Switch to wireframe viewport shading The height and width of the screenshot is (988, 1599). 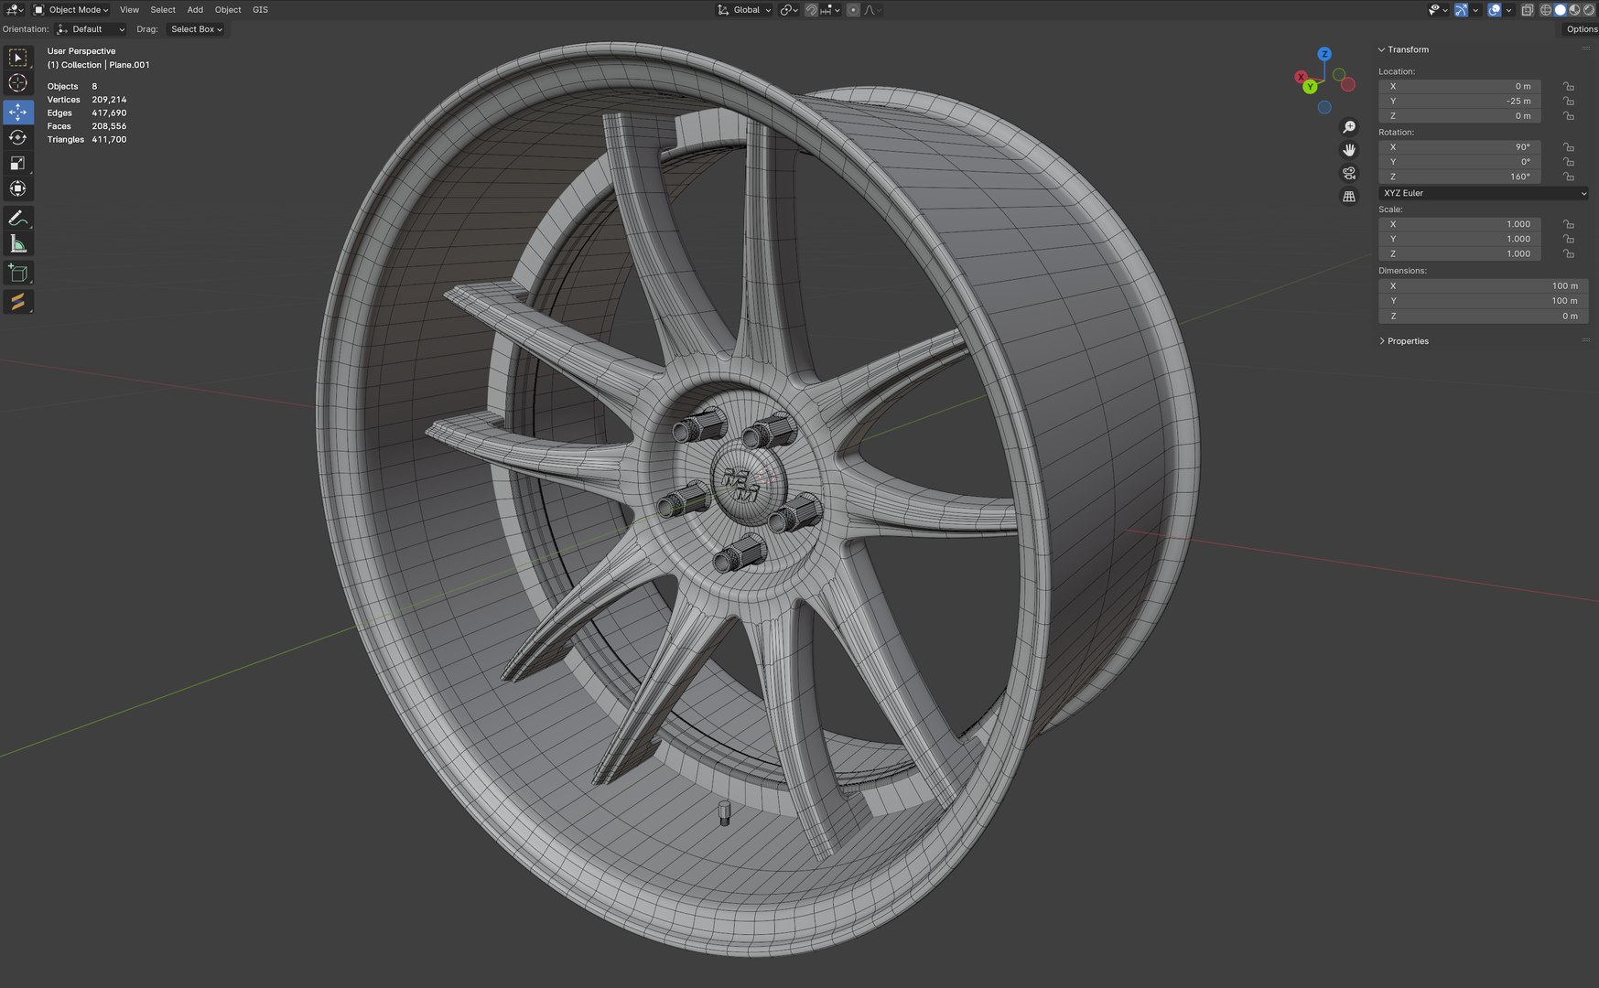(1546, 10)
